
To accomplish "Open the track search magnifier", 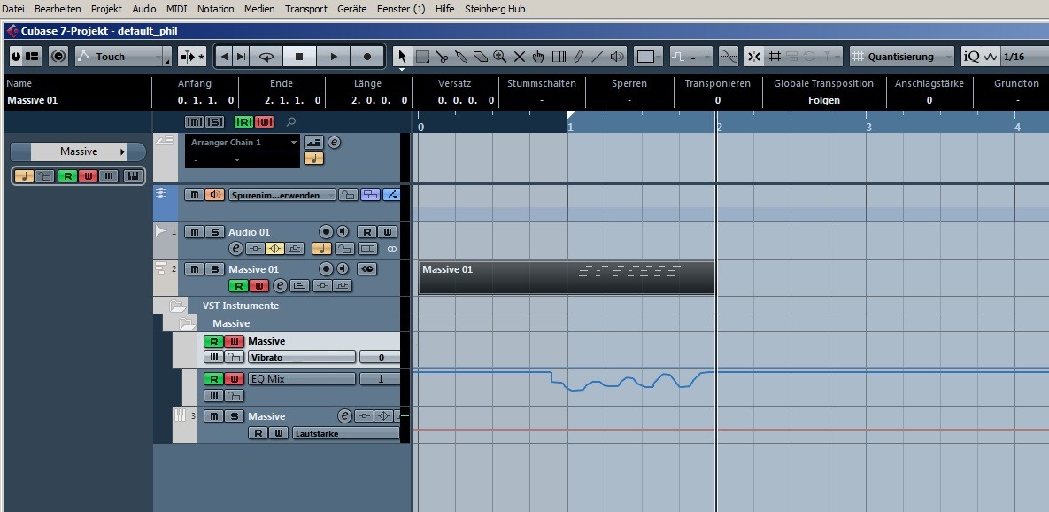I will pos(291,122).
